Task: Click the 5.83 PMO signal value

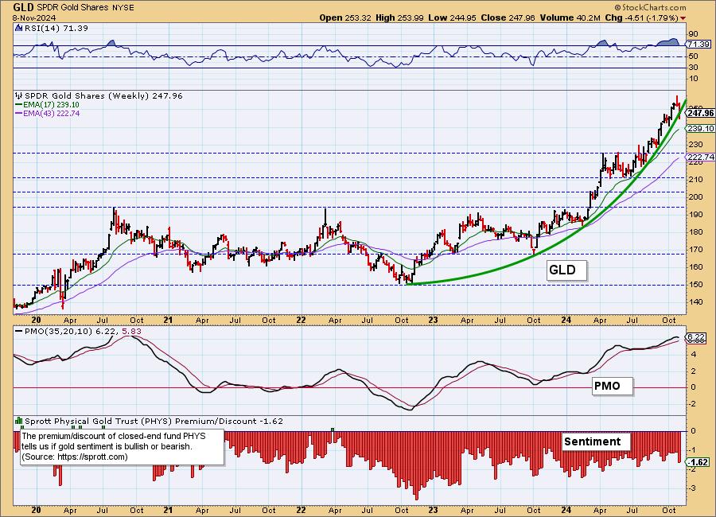Action: [x=130, y=331]
